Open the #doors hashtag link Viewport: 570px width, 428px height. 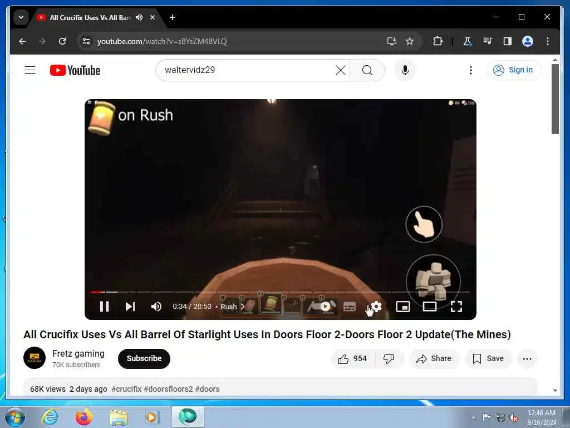click(x=207, y=389)
